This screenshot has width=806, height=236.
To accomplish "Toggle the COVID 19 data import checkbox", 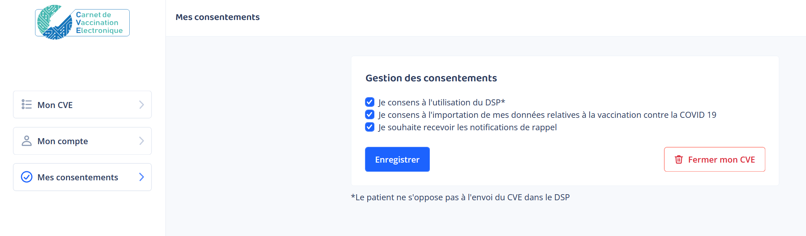I will [370, 114].
